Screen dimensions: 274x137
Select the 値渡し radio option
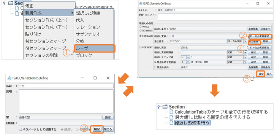(62, 129)
